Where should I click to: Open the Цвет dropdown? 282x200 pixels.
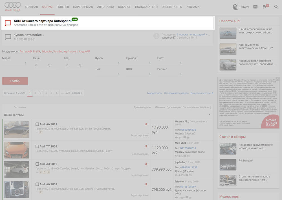169,63
